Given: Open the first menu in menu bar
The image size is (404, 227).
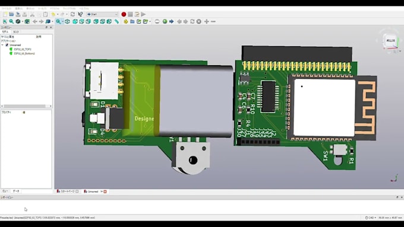Looking at the screenshot, I should (x=6, y=8).
